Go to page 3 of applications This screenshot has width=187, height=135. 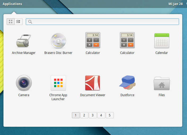93,115
